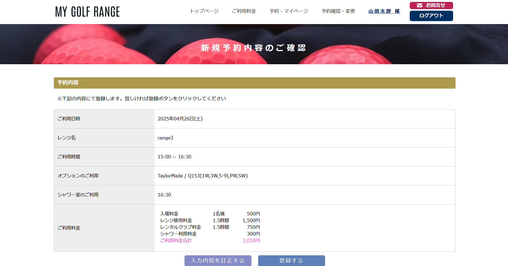Click the シャワー室のご利用 row label

tap(78, 195)
